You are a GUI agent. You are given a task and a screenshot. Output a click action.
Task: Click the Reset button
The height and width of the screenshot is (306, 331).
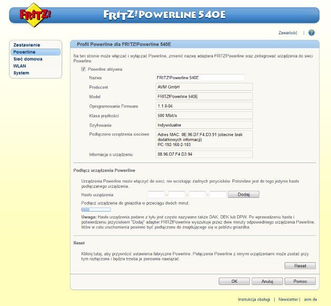coord(300,265)
